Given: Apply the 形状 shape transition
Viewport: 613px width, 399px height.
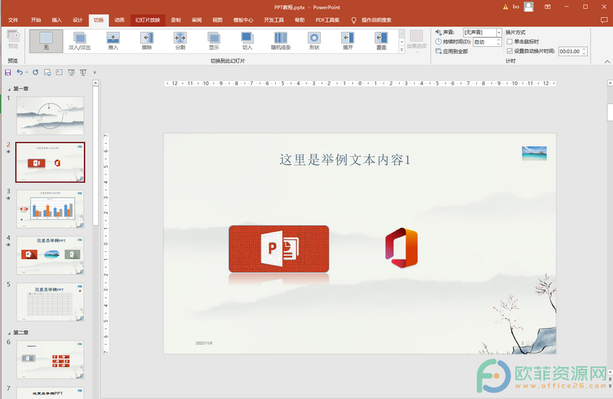Looking at the screenshot, I should 314,41.
